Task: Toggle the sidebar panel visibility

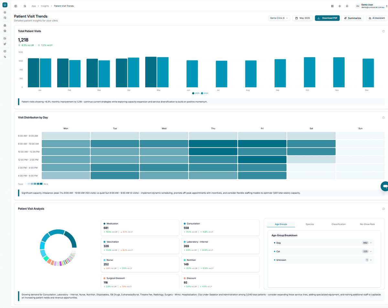Action: [16, 6]
